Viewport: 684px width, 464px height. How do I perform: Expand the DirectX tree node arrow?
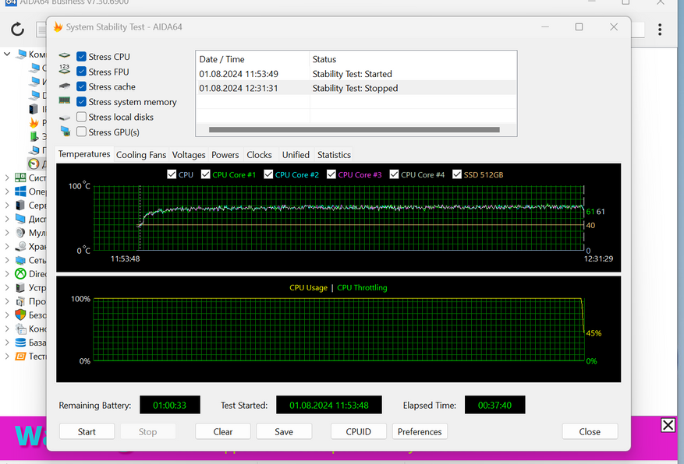(7, 274)
